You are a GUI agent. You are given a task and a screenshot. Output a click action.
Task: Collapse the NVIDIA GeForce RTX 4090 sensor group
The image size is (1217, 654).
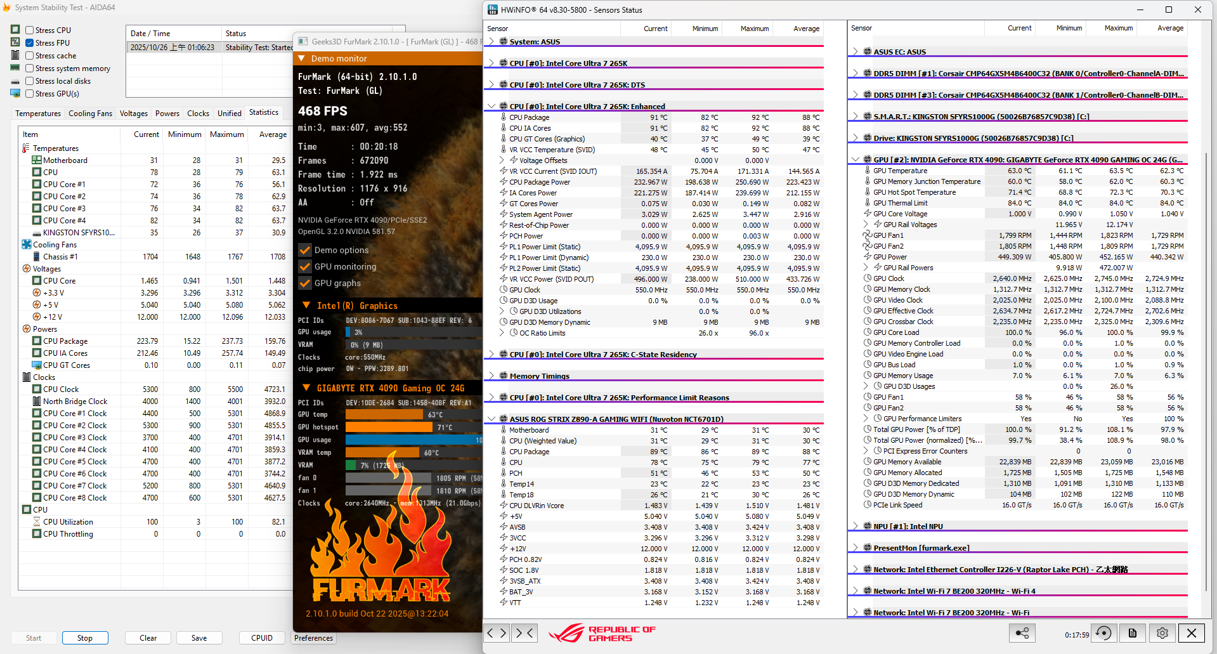point(856,160)
